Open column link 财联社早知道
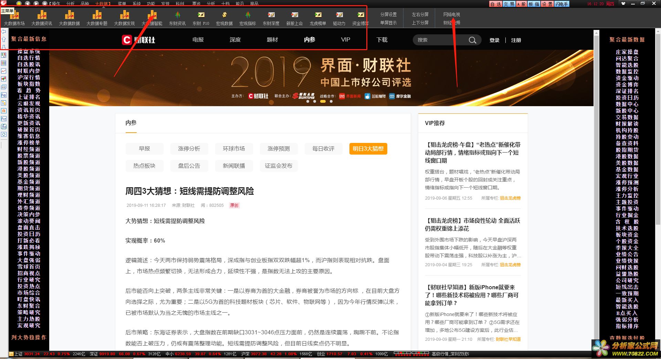This screenshot has height=359, width=661. [508, 339]
